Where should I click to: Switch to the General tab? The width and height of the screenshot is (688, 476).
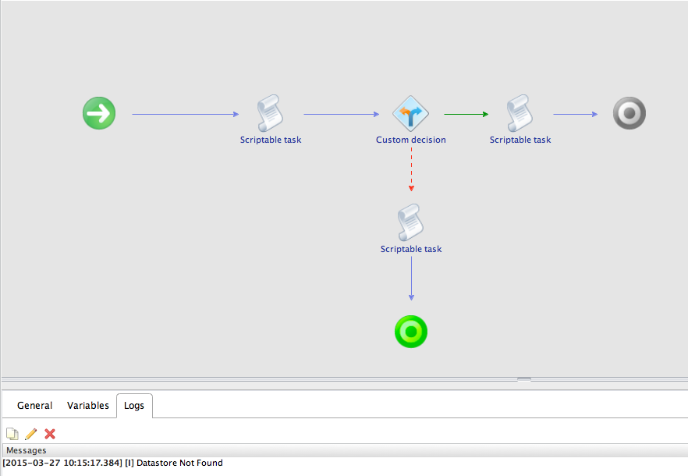click(35, 406)
